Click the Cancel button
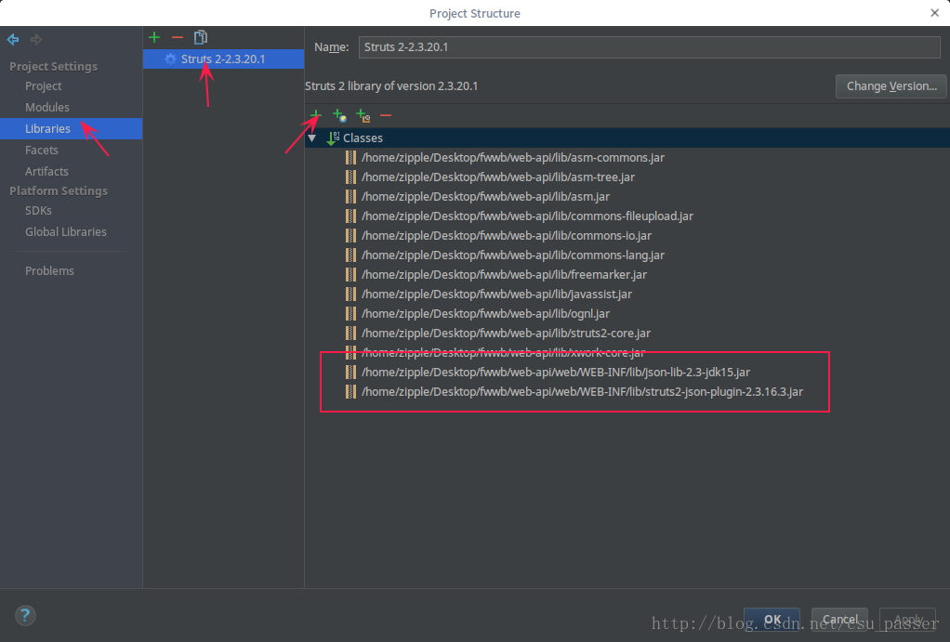950x642 pixels. (839, 619)
